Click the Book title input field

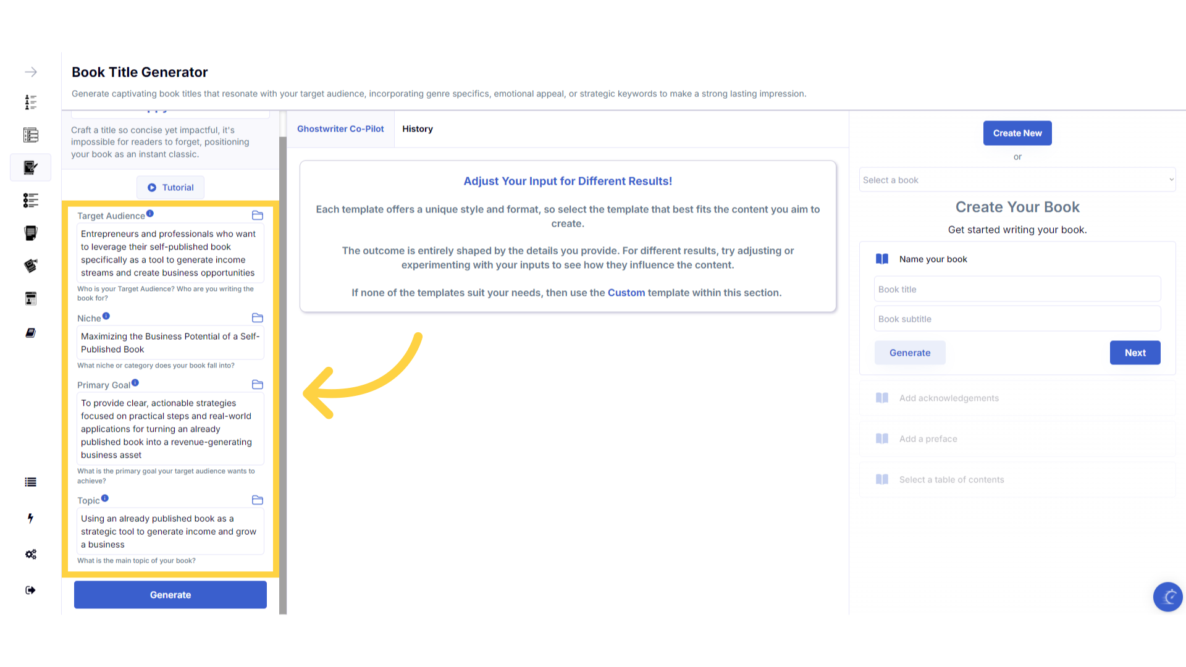(x=1017, y=289)
